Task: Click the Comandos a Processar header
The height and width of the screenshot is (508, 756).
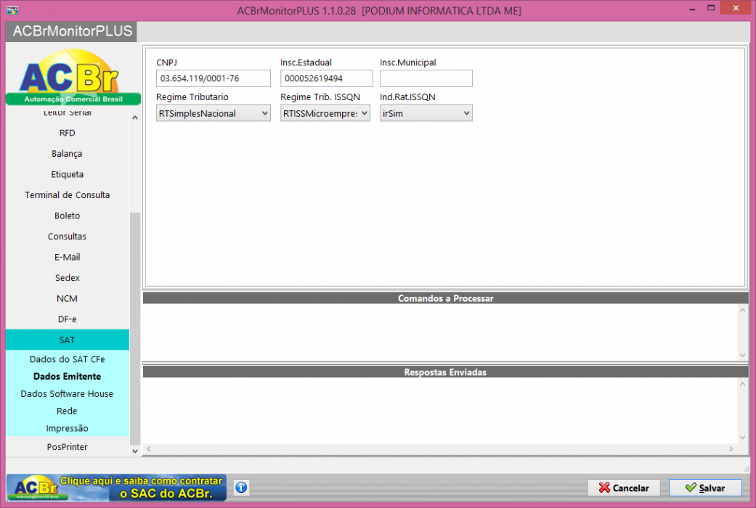Action: click(x=445, y=298)
